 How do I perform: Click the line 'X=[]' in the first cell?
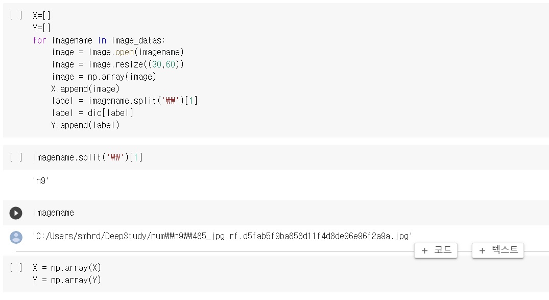coord(42,16)
